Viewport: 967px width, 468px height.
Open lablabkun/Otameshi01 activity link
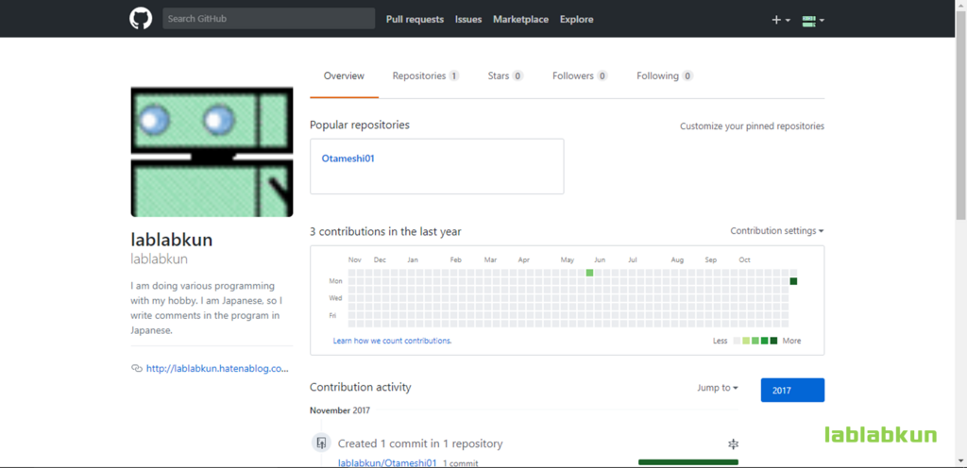point(388,463)
